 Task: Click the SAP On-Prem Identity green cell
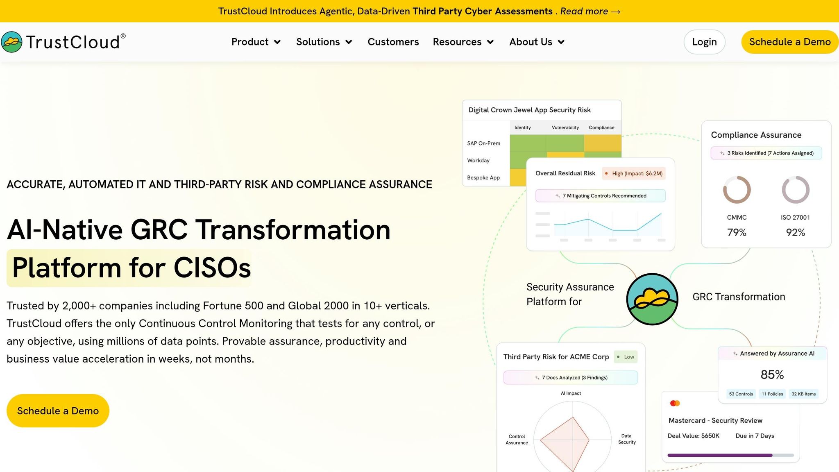528,143
